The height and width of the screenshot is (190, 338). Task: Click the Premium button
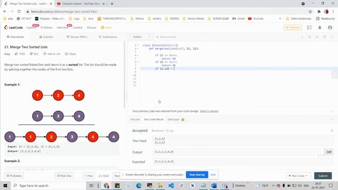[293, 27]
